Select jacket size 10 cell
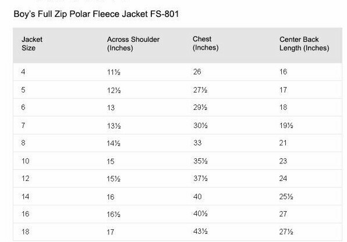 (x=26, y=161)
